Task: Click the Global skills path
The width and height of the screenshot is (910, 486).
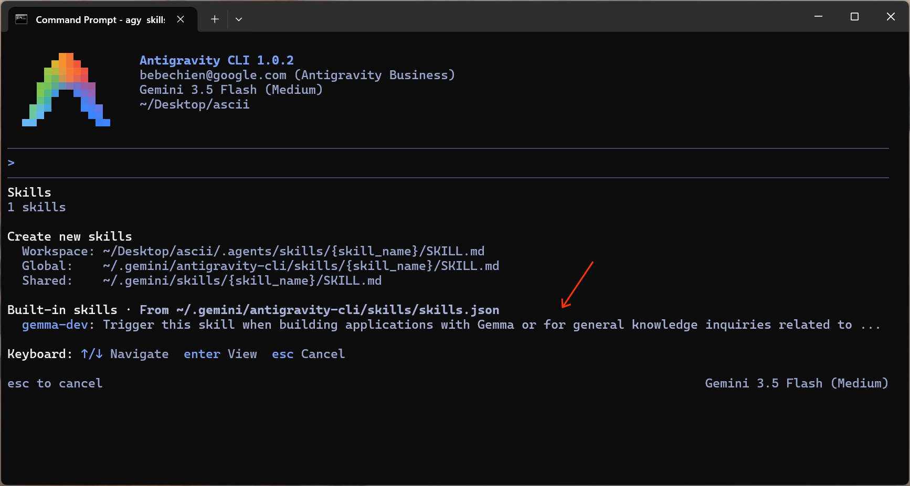Action: [301, 266]
